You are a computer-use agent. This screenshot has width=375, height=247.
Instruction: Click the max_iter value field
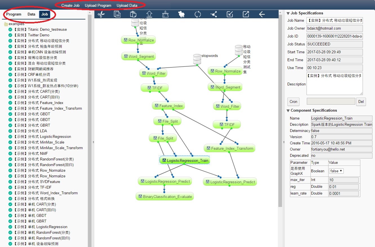343,180
